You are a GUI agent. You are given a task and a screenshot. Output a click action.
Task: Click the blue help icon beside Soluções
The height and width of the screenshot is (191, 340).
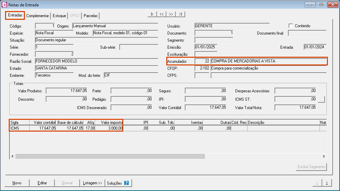pos(126,183)
